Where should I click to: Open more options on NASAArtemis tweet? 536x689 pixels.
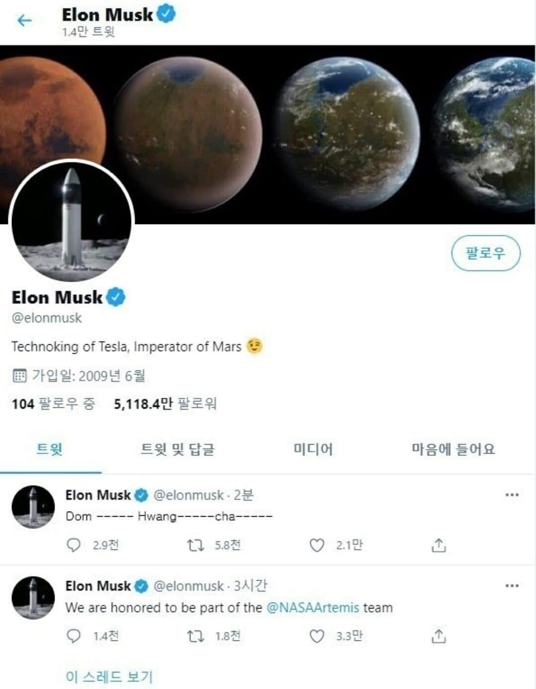click(x=512, y=586)
